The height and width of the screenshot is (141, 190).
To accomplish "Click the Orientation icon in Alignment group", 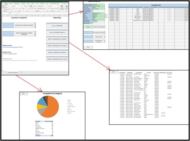I will click(35, 6).
